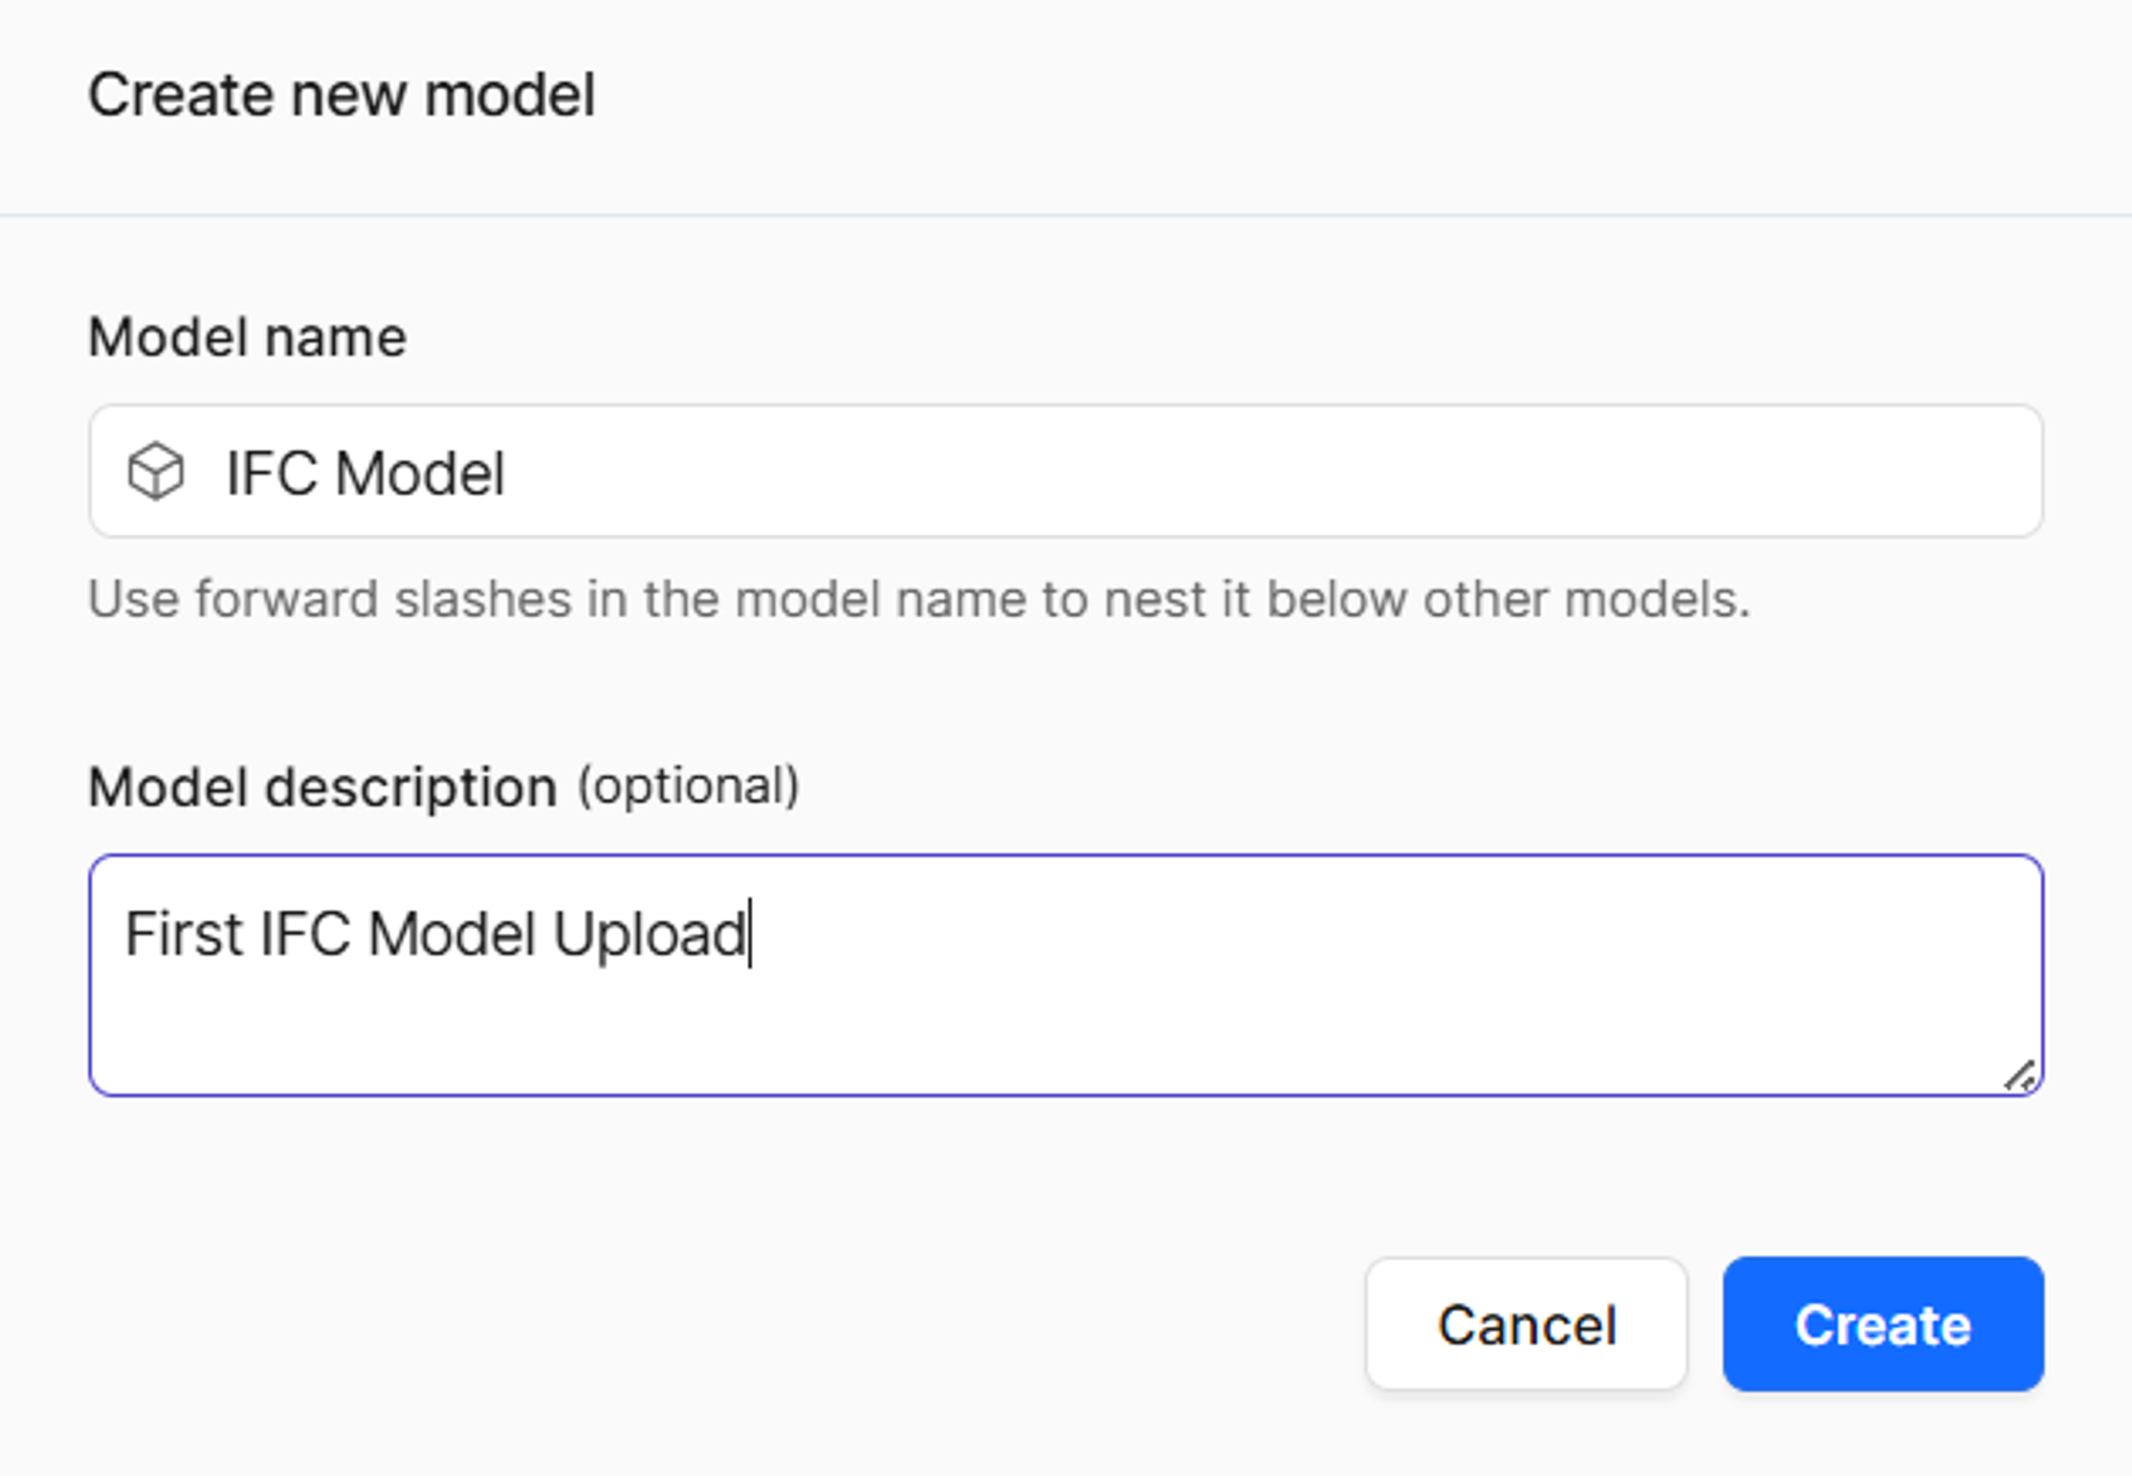The image size is (2132, 1476).
Task: Click the Create button
Action: tap(1883, 1324)
